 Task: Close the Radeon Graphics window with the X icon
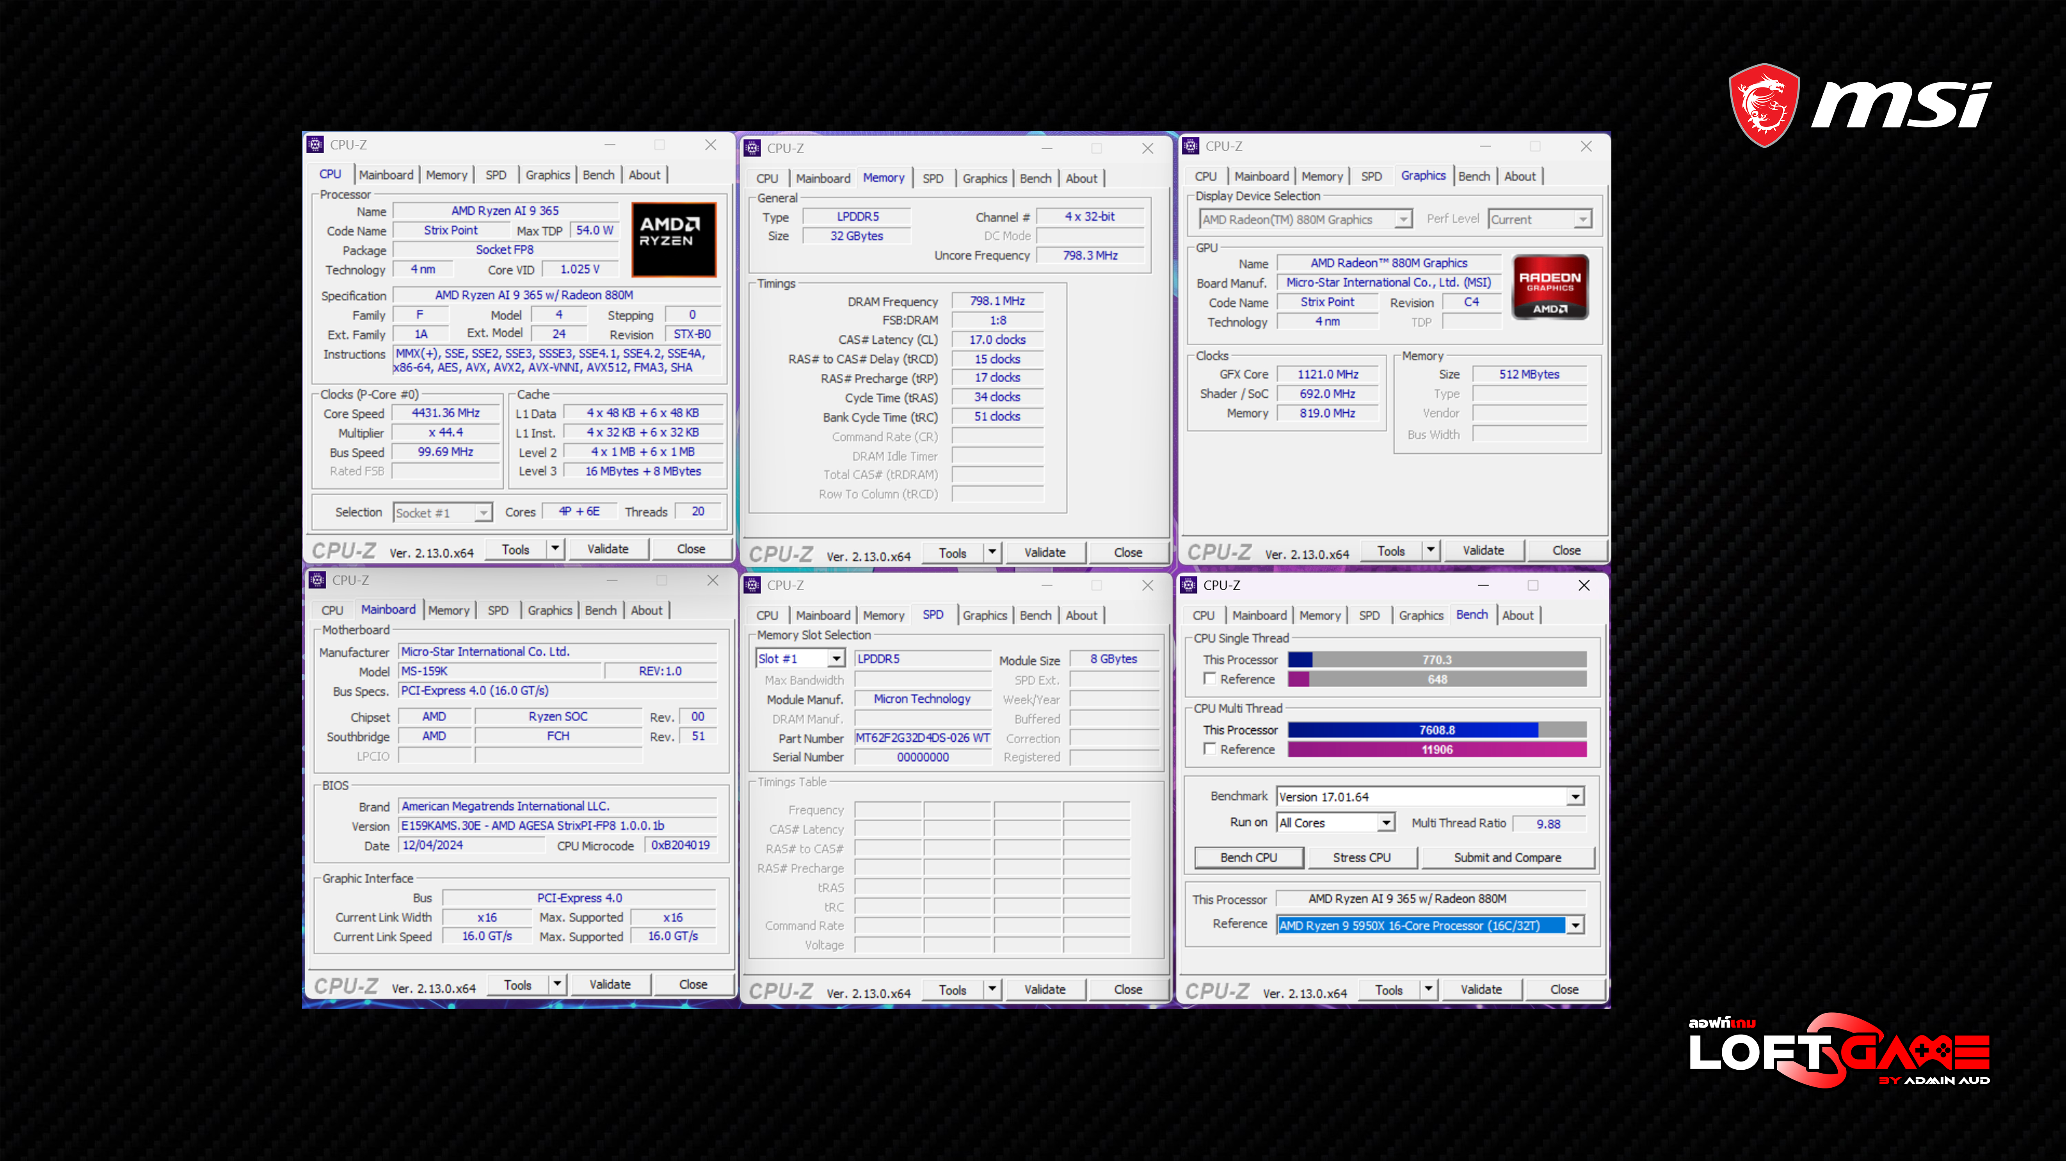[x=1586, y=146]
